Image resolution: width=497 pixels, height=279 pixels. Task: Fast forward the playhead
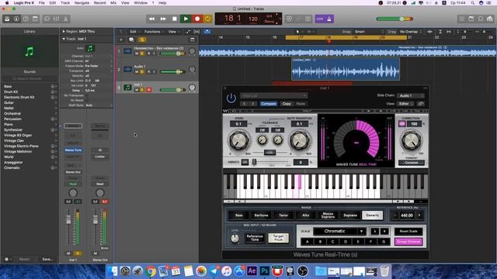pyautogui.click(x=163, y=19)
